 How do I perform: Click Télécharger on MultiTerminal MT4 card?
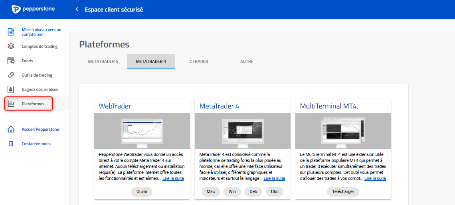[343, 192]
